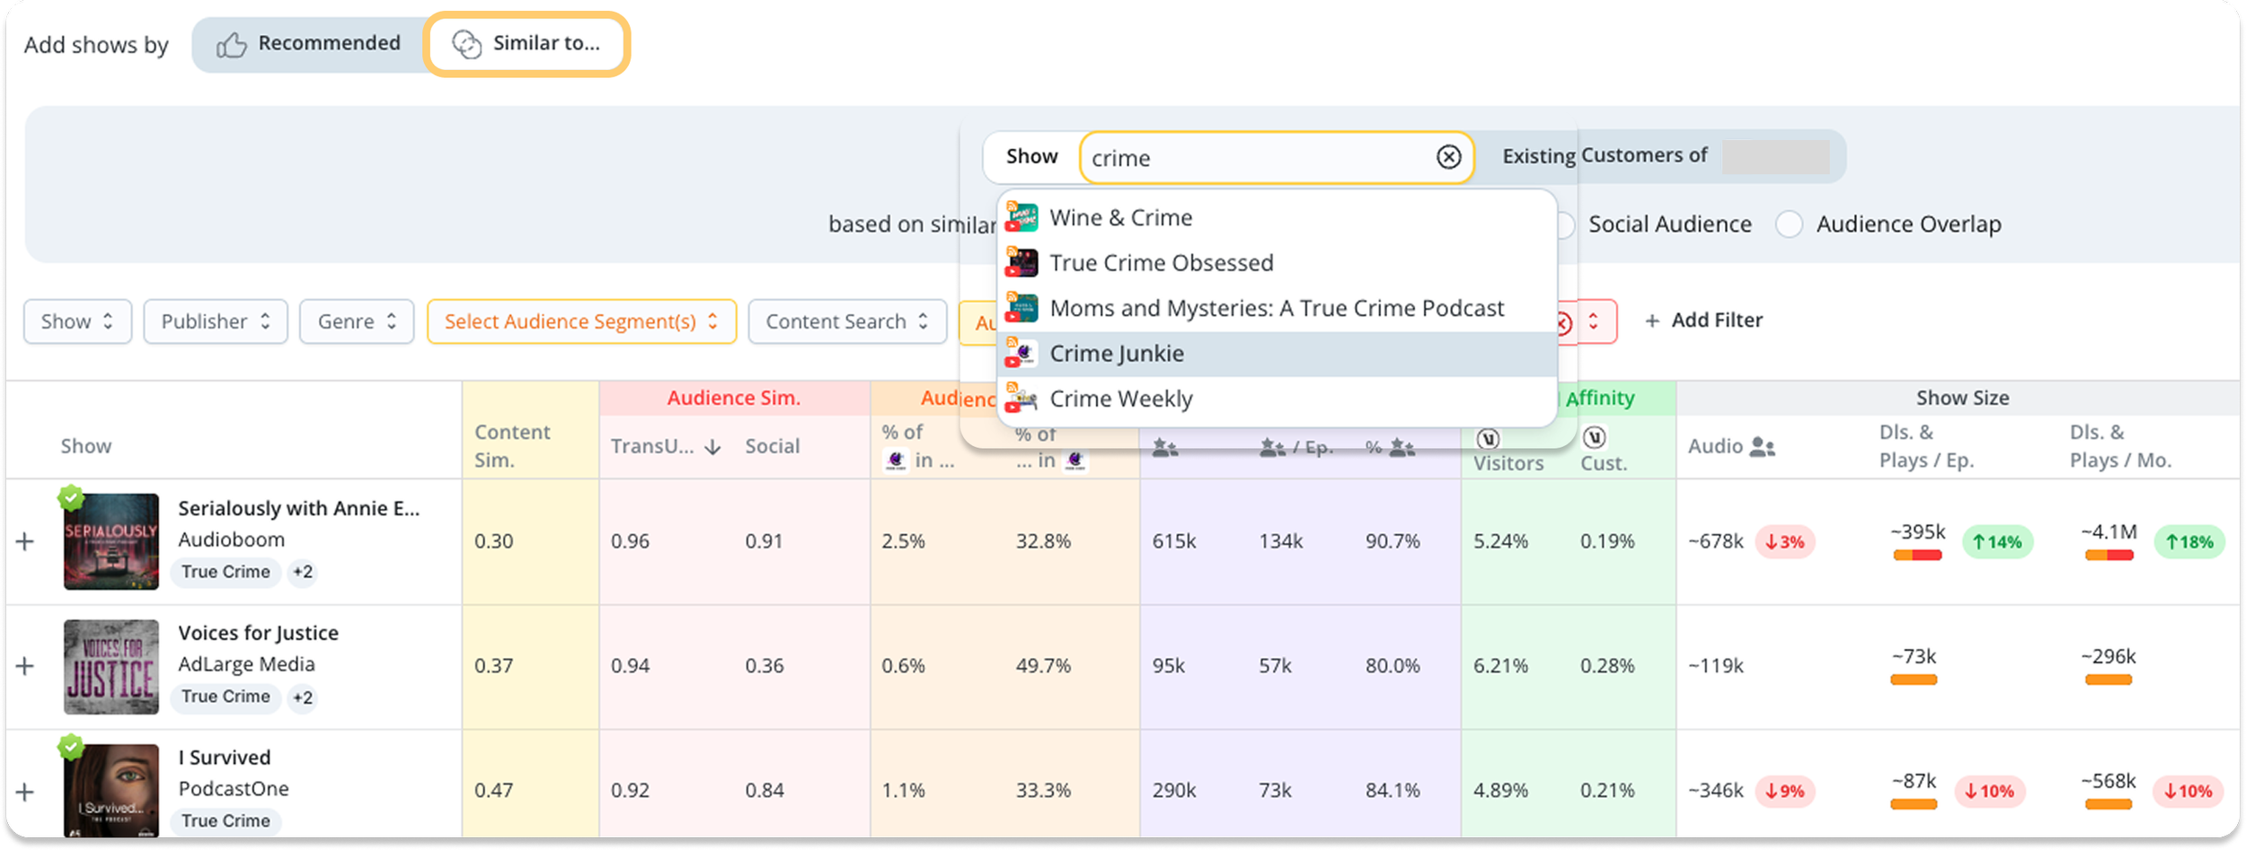Click the Affinity Cust. column icon
This screenshot has height=850, width=2246.
coord(1595,437)
